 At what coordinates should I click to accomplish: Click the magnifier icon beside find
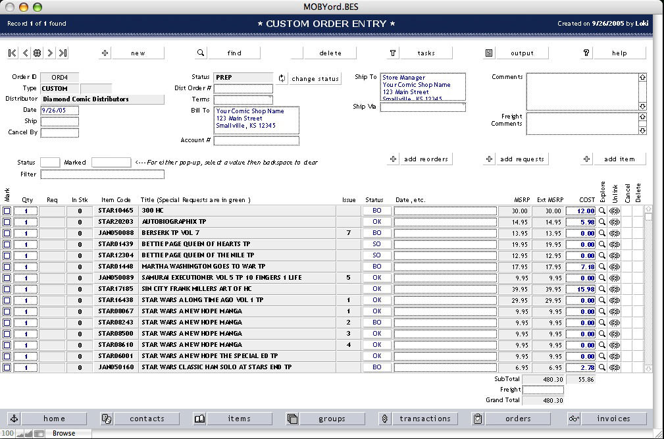(x=201, y=53)
